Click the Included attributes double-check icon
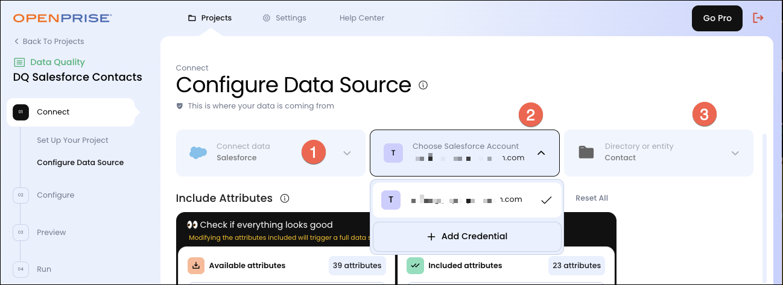Viewport: 783px width, 285px height. pos(414,265)
